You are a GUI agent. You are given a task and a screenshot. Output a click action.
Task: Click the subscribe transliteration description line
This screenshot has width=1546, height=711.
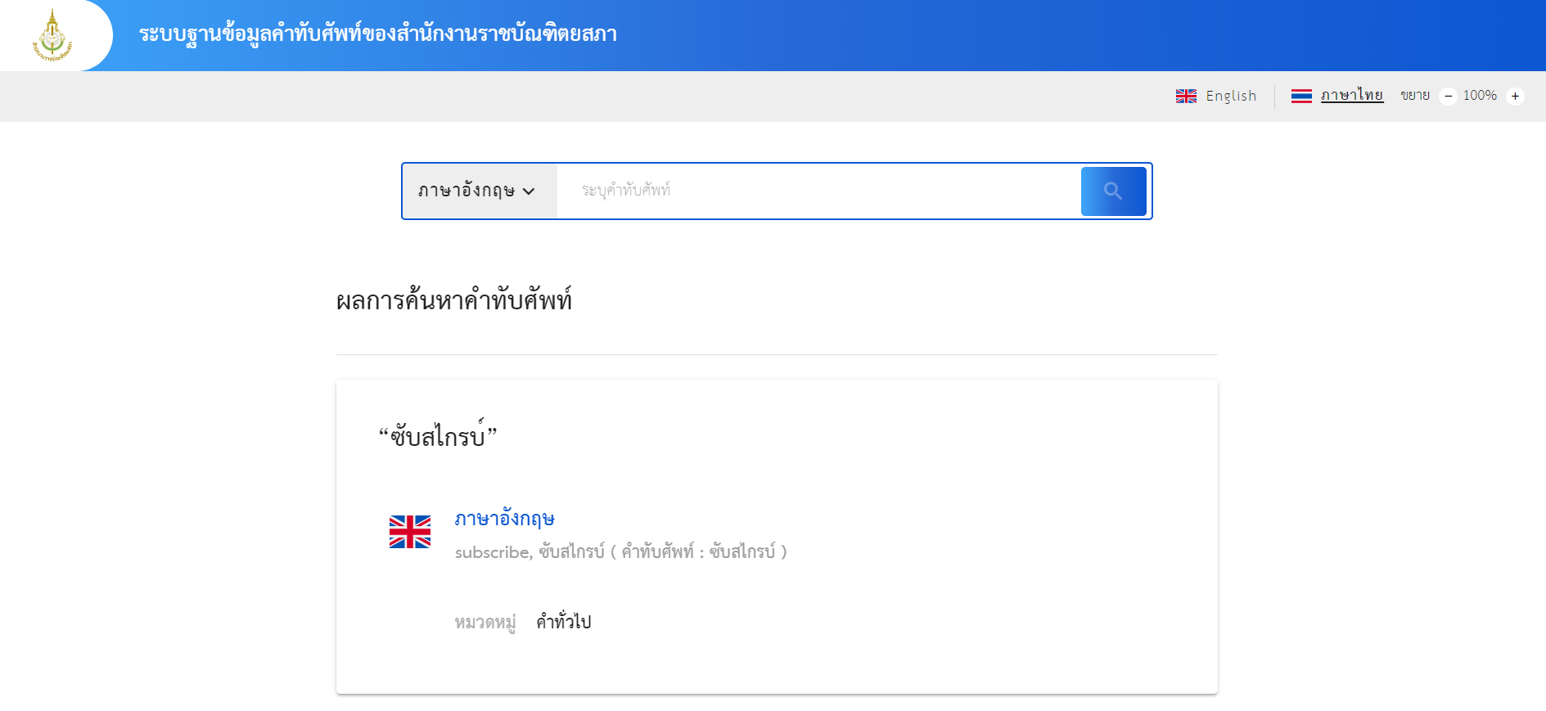coord(620,552)
